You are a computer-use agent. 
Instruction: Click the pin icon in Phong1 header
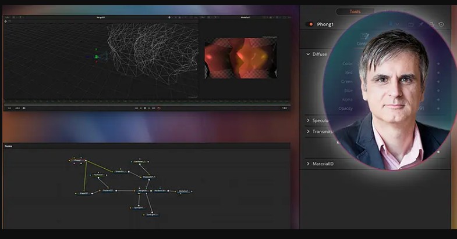[421, 24]
